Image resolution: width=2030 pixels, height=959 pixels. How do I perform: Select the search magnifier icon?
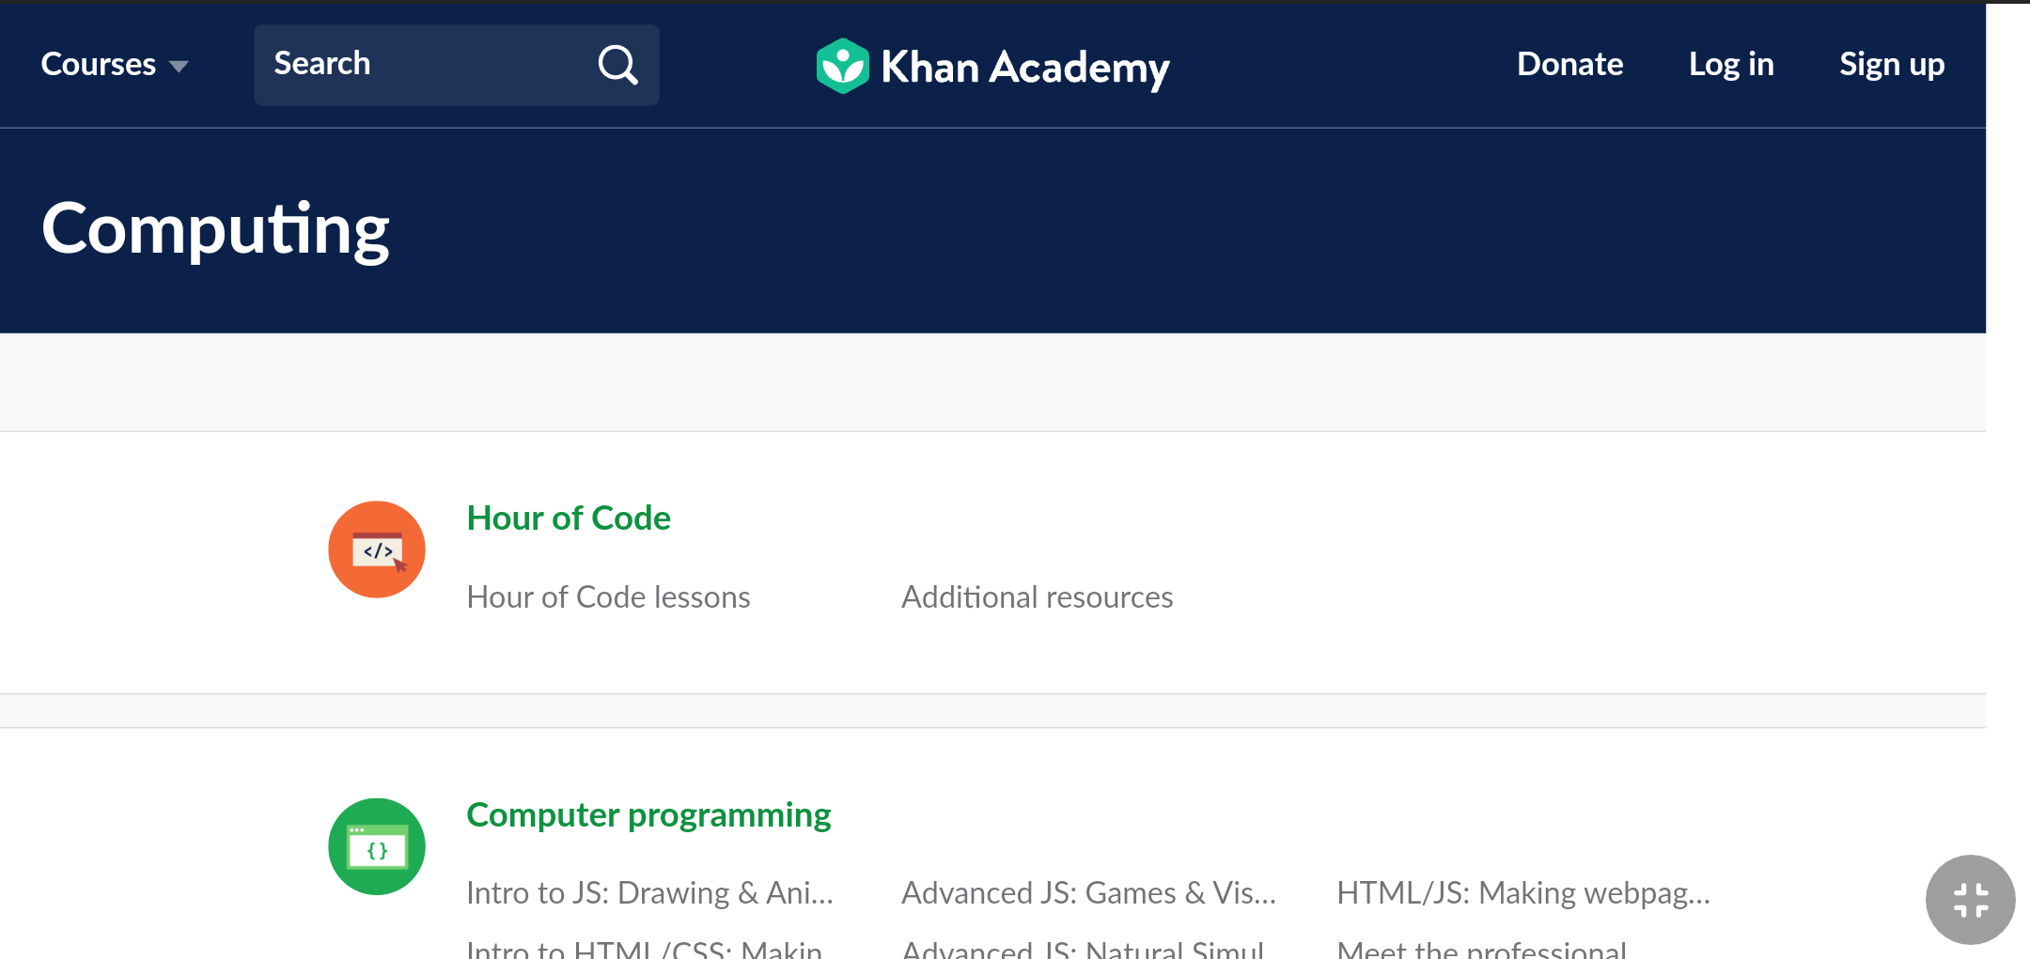click(617, 64)
